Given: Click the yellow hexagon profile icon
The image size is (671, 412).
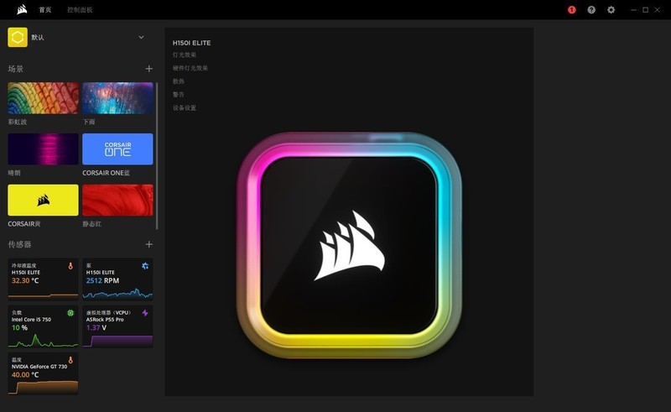Looking at the screenshot, I should pos(18,37).
